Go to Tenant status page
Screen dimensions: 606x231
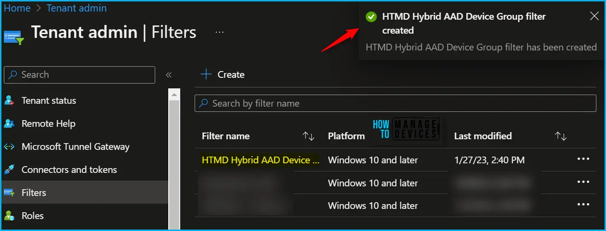pos(49,101)
